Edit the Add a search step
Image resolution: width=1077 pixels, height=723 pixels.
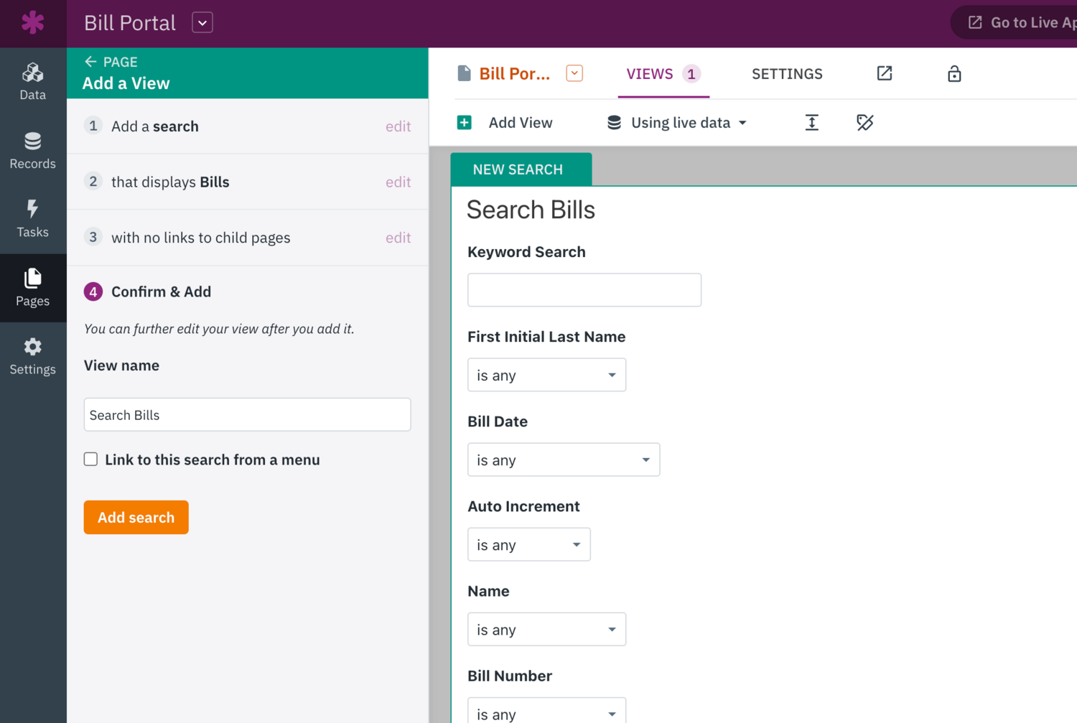tap(398, 126)
